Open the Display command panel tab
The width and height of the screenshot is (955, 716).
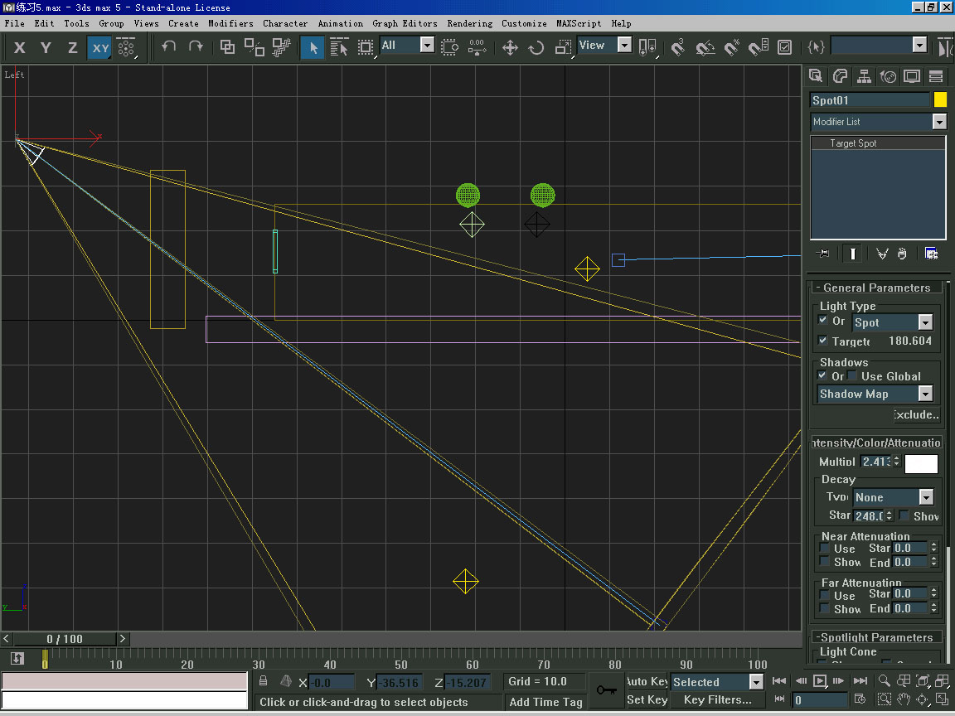click(912, 76)
